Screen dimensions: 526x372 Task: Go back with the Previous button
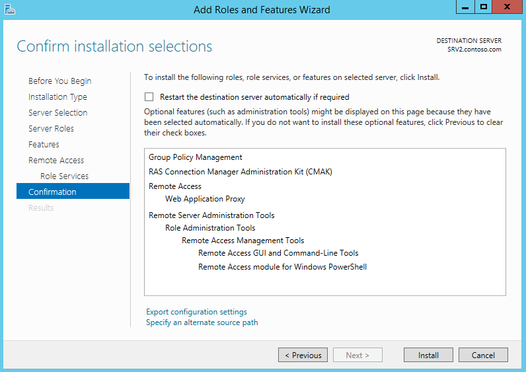(x=303, y=355)
